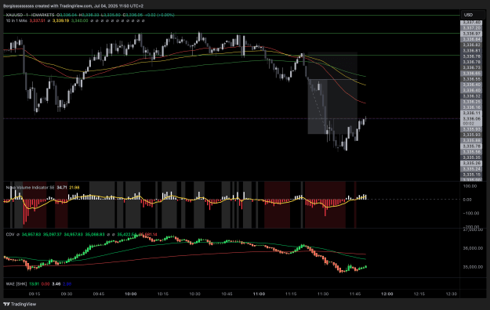Image resolution: width=490 pixels, height=310 pixels.
Task: Click the Nova Volume value 34.71
Action: coord(62,187)
